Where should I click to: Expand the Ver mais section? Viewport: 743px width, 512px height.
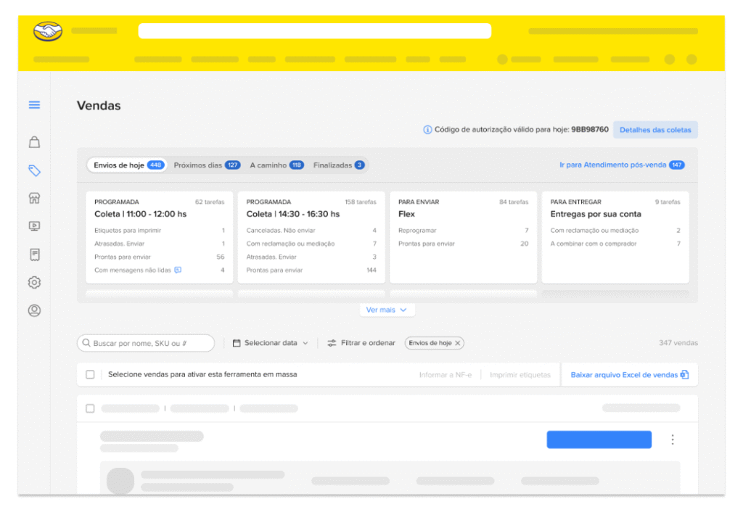click(x=387, y=310)
